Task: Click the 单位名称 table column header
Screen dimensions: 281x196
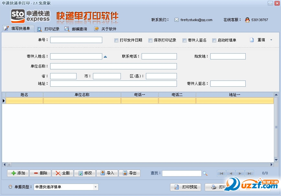Action: pos(82,95)
